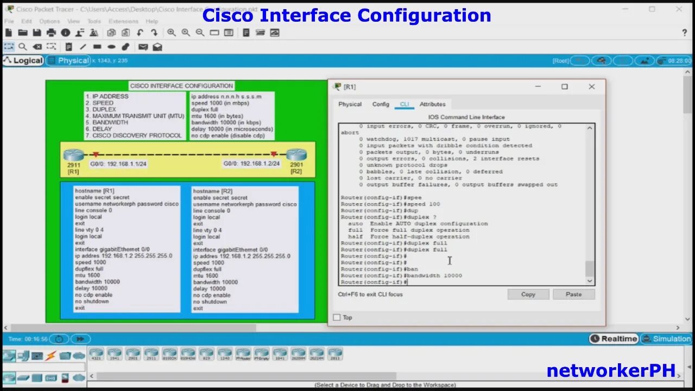The height and width of the screenshot is (391, 695).
Task: Click the Copy button below CLI
Action: pyautogui.click(x=528, y=294)
